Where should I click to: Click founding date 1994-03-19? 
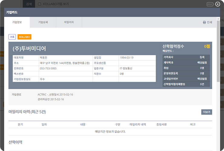tap(127, 58)
